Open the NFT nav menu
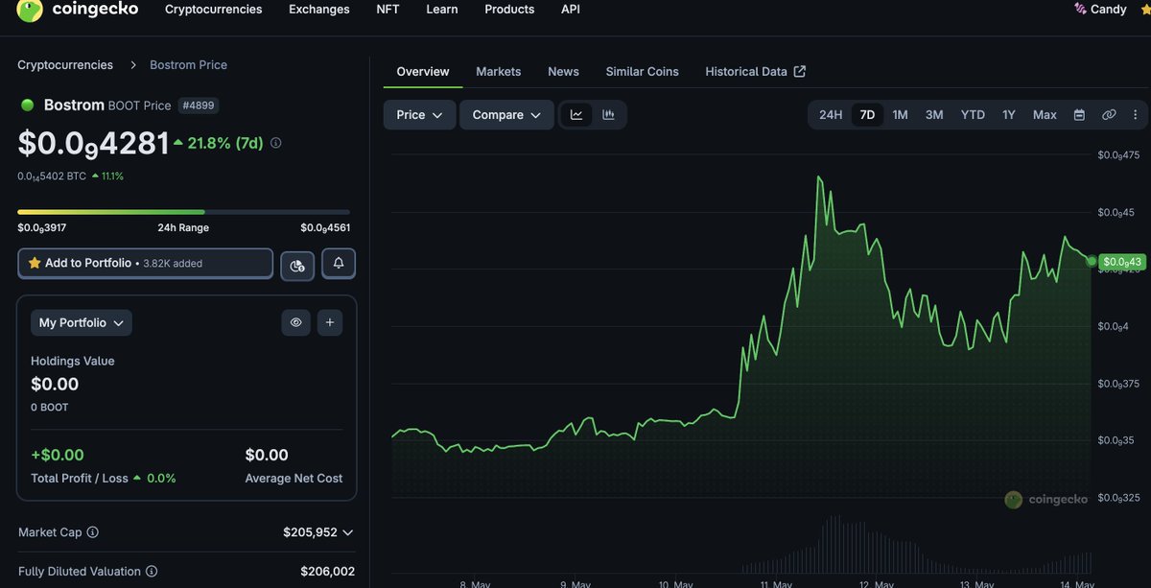Screen dimensions: 1151x588 point(388,10)
